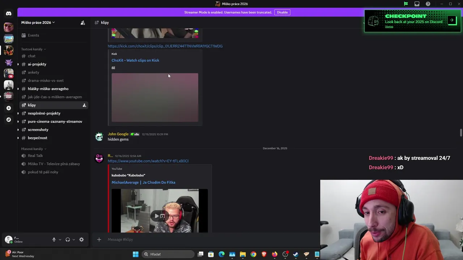Disable Streamer Mode via the banner button
Viewport: 463px width, 260px height.
click(x=282, y=12)
